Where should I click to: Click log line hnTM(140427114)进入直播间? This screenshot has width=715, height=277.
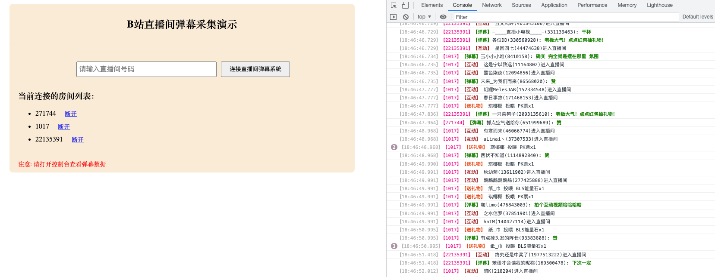(x=551, y=222)
